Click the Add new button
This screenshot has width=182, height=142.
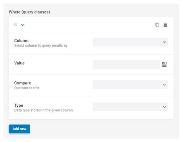click(20, 129)
